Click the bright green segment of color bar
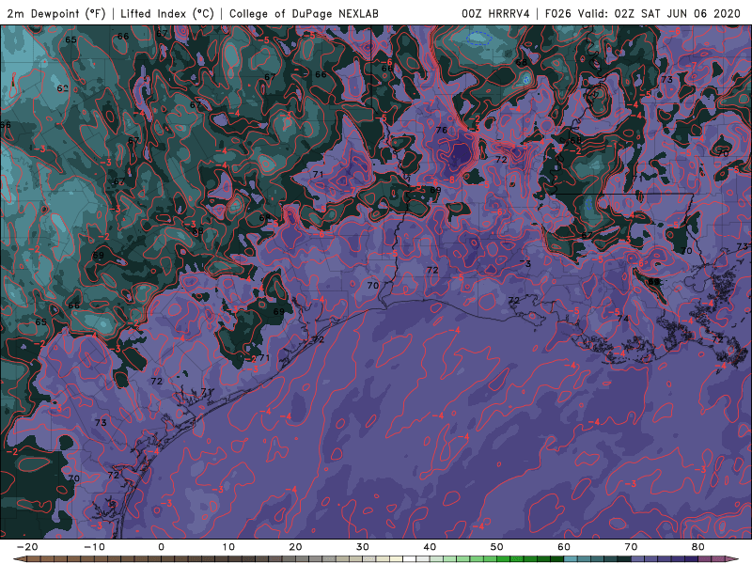 pos(504,559)
